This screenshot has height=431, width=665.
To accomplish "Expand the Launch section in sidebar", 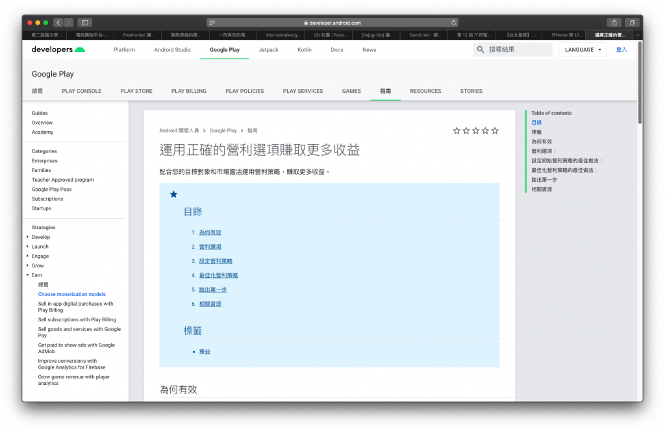I will (27, 246).
